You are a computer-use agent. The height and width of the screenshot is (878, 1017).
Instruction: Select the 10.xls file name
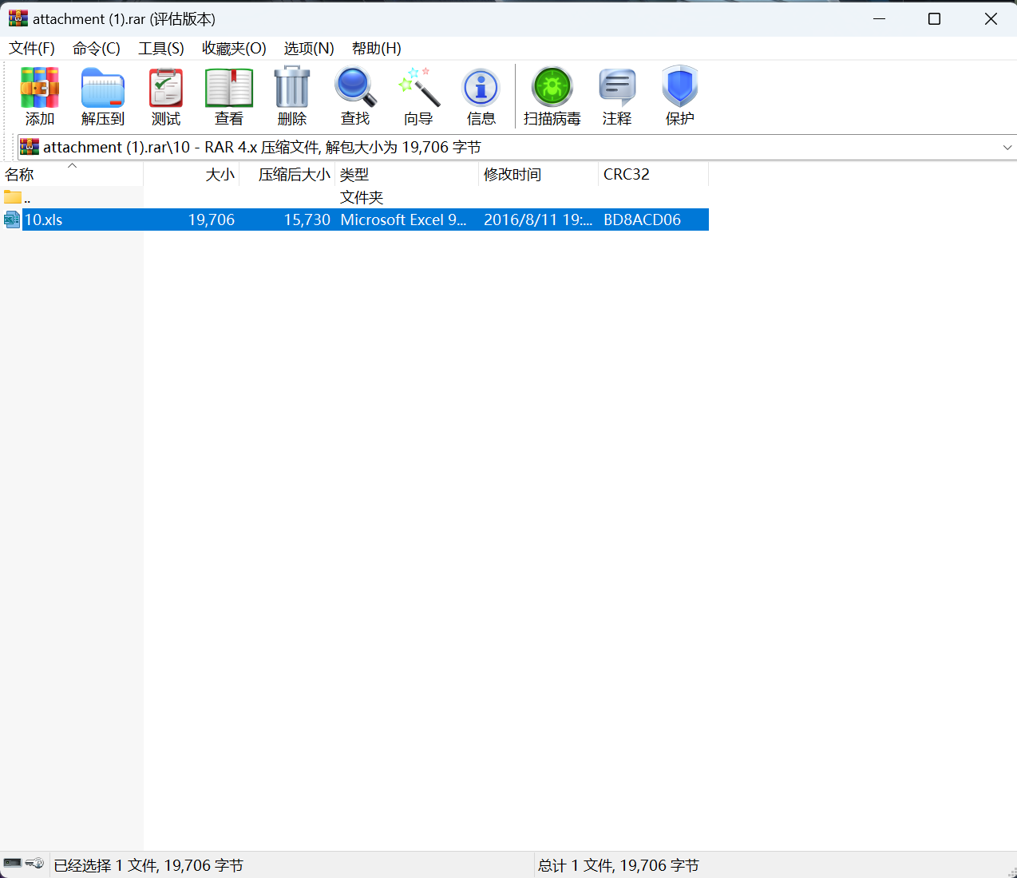[44, 219]
